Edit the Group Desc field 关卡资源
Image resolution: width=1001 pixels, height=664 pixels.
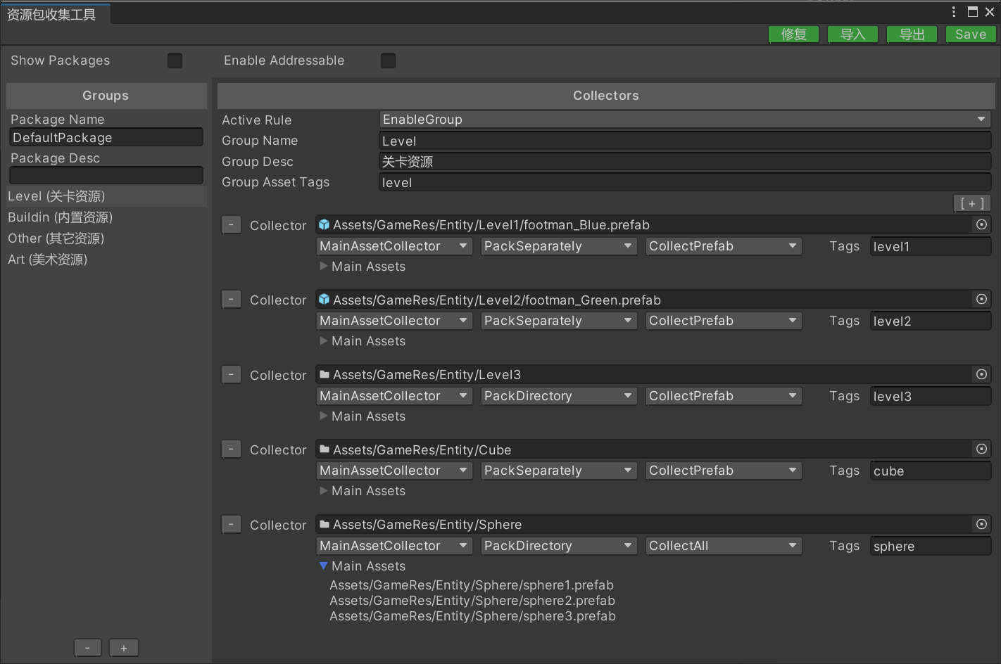(685, 161)
